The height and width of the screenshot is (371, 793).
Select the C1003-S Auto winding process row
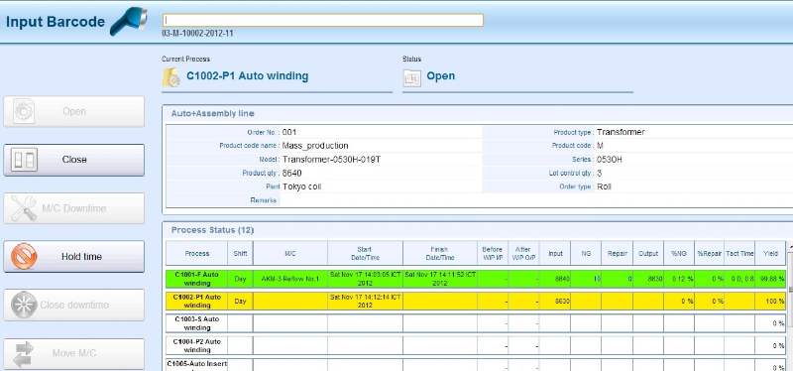coord(476,323)
